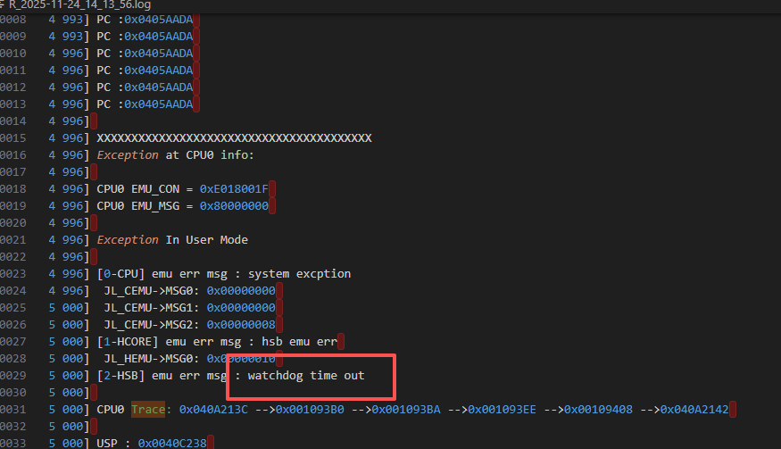
Task: Click address 0x001093B0 in the trace line
Action: 310,409
